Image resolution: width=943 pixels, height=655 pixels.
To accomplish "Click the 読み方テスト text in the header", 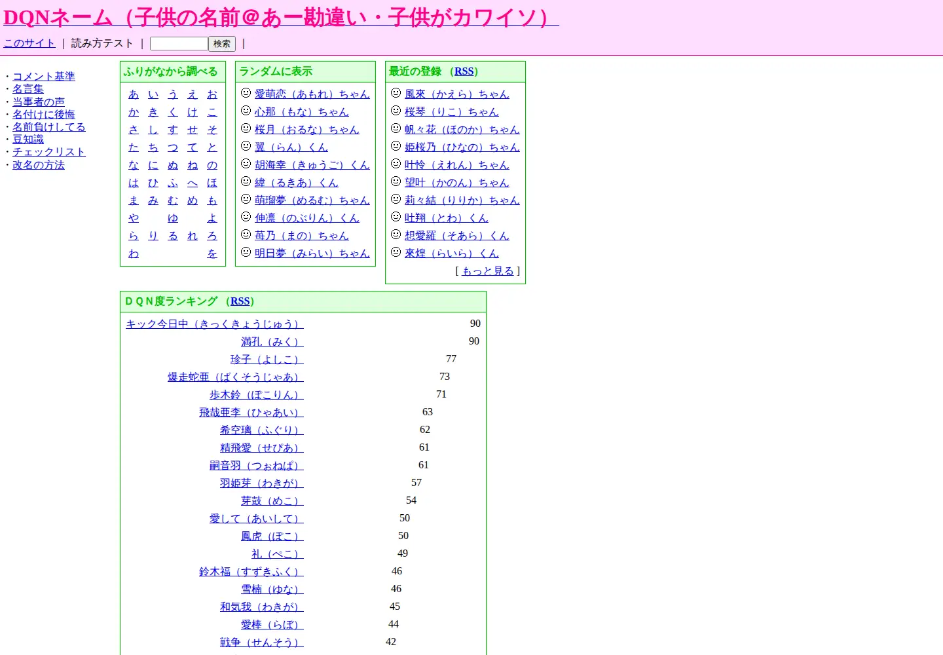I will coord(102,43).
